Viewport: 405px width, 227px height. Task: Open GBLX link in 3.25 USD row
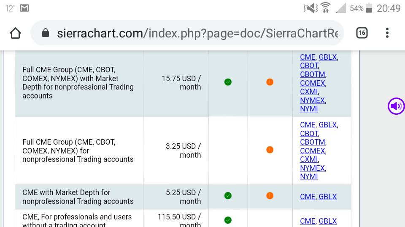pos(327,125)
